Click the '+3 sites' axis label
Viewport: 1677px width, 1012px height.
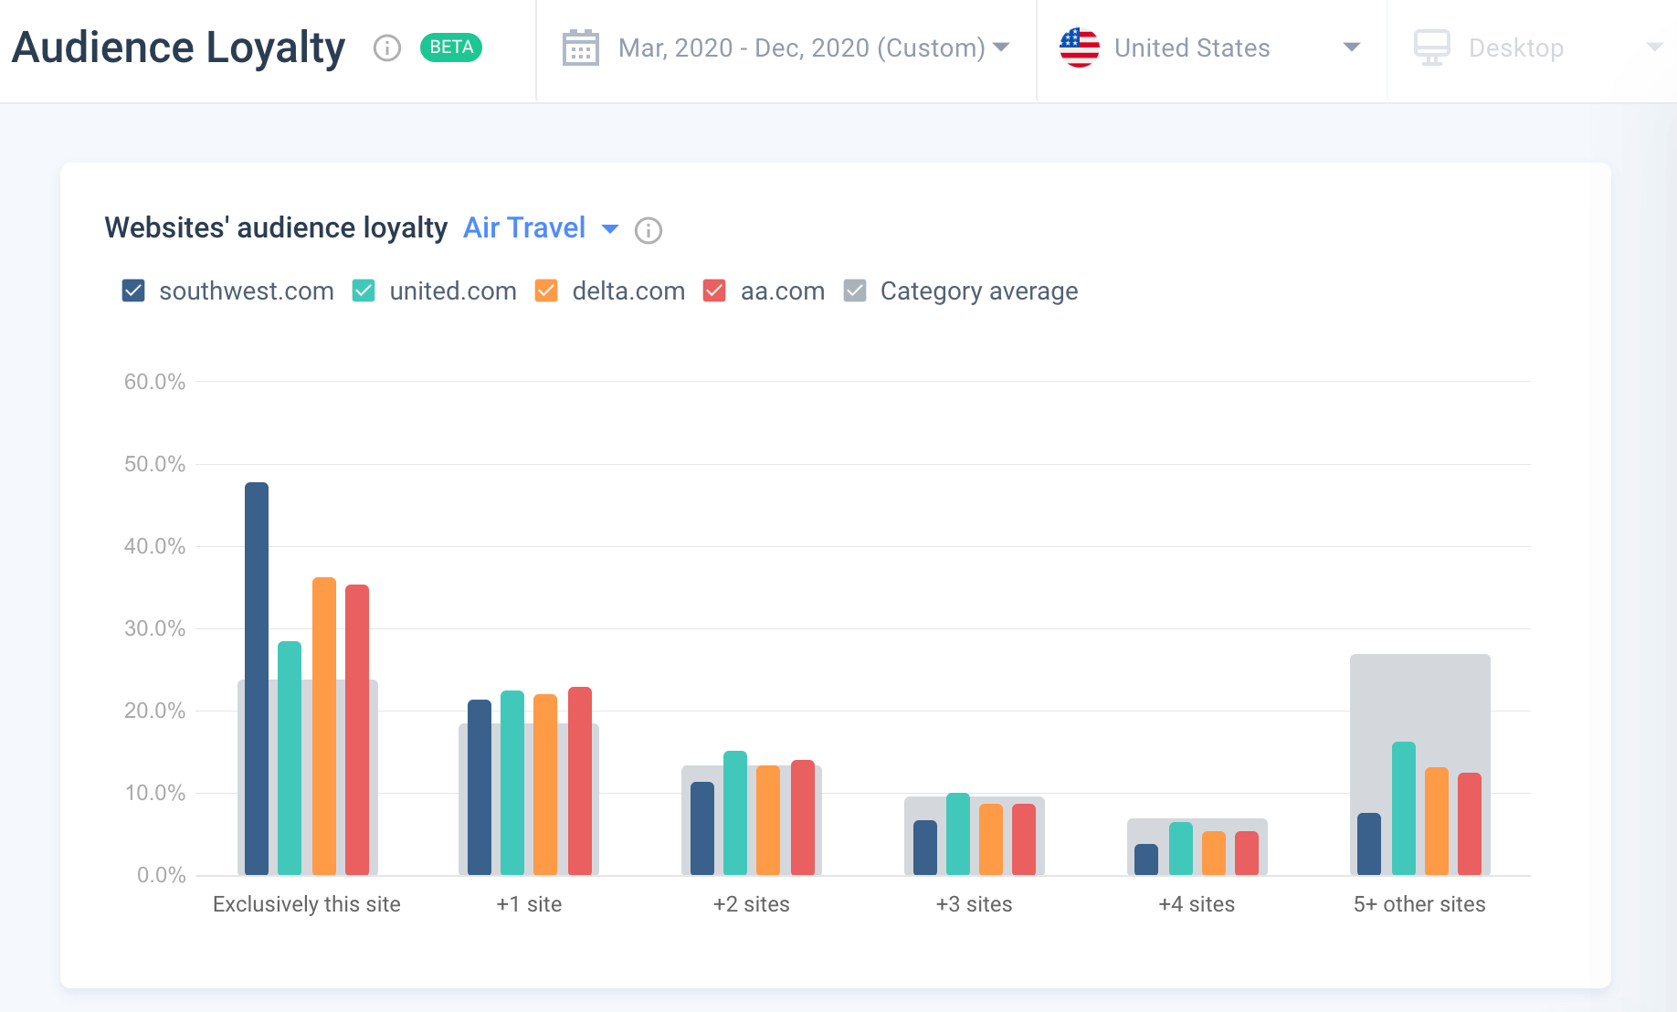[x=975, y=904]
